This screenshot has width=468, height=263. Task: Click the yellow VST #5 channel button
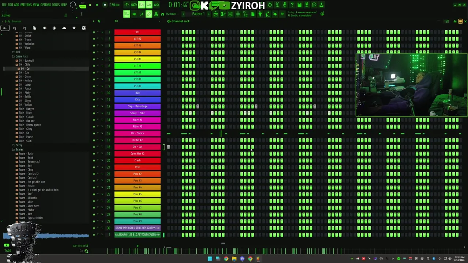point(137,59)
